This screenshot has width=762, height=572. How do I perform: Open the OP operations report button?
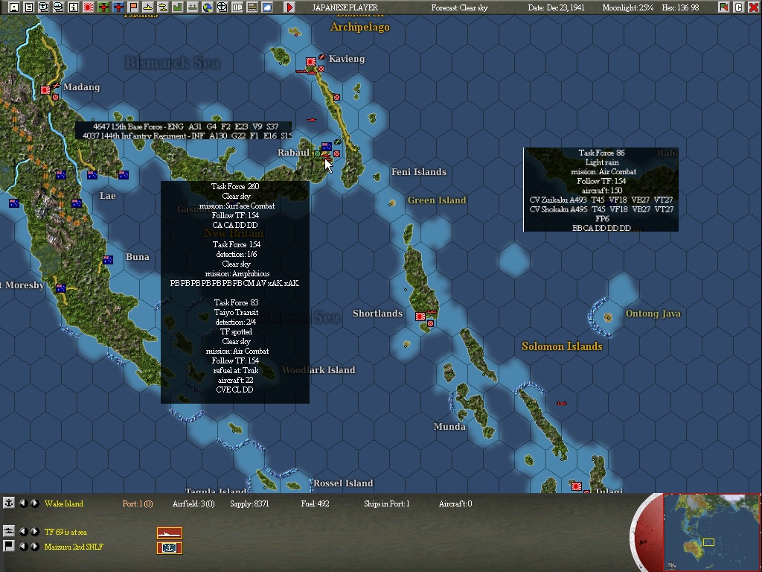[x=237, y=7]
